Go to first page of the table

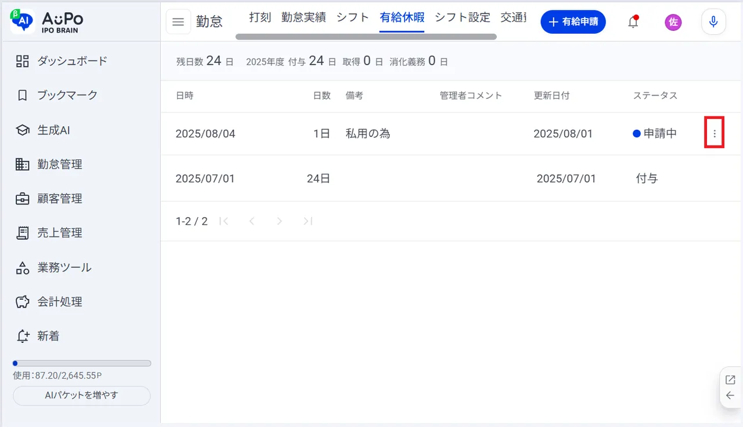224,221
